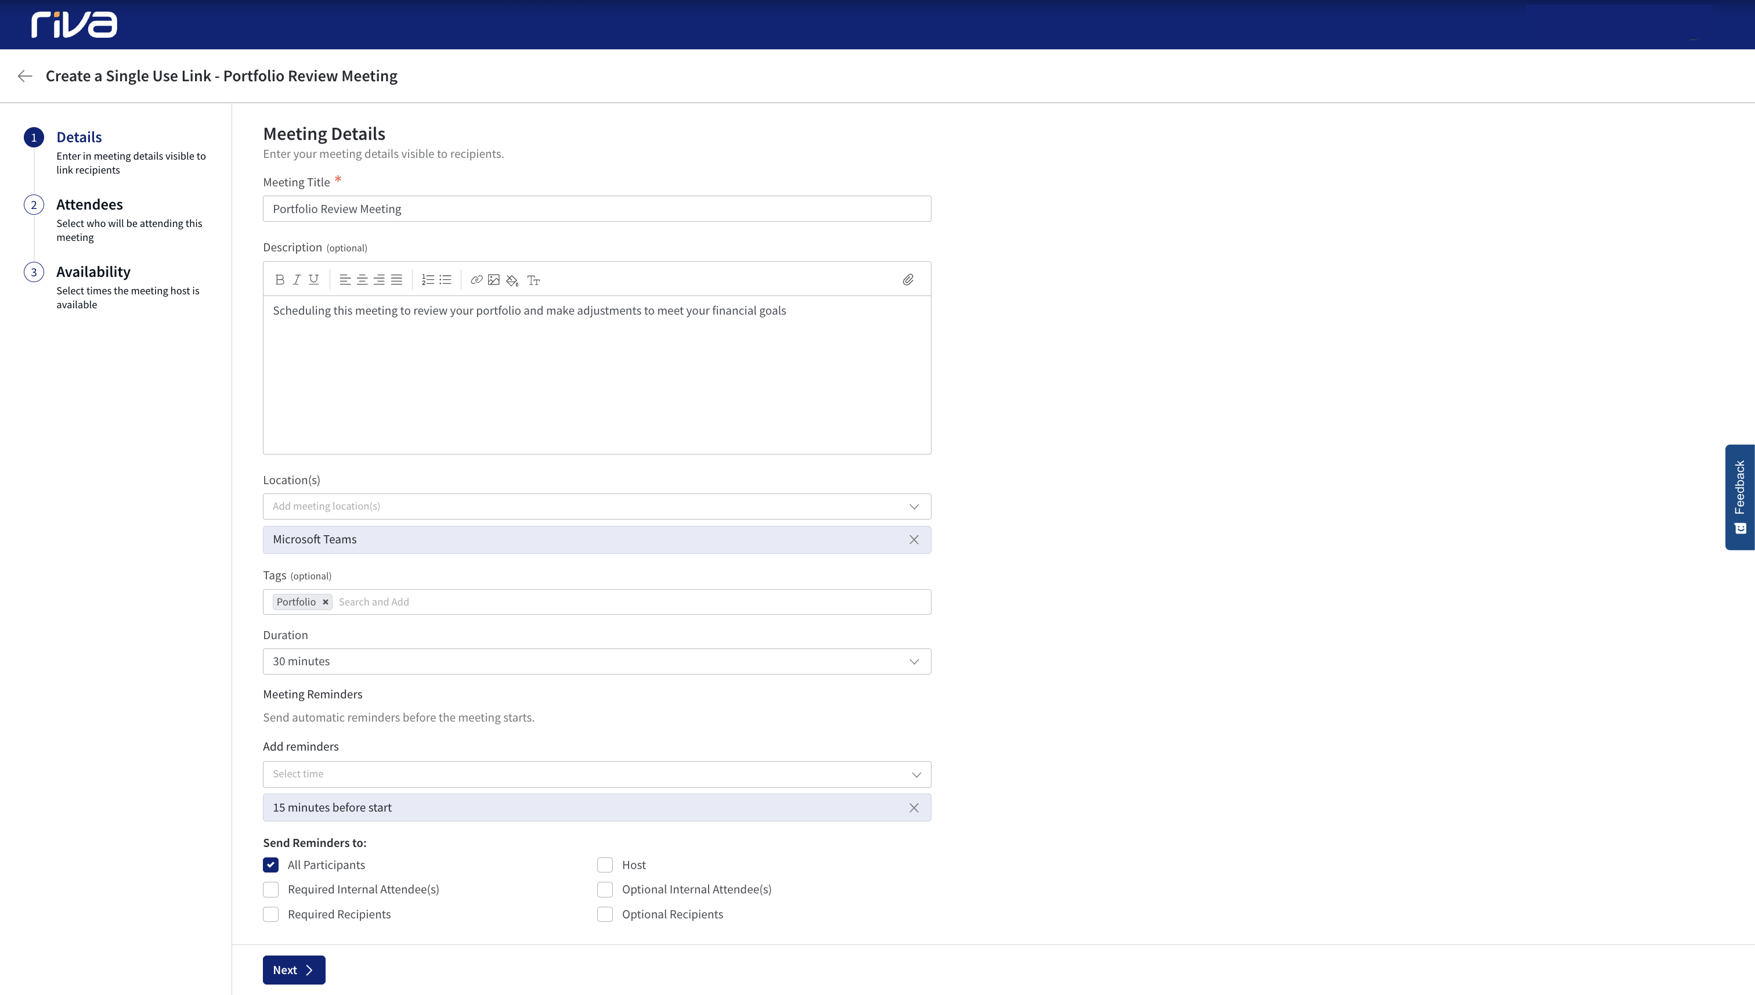Justify description text
Screen dimensions: 1755x995
click(396, 279)
